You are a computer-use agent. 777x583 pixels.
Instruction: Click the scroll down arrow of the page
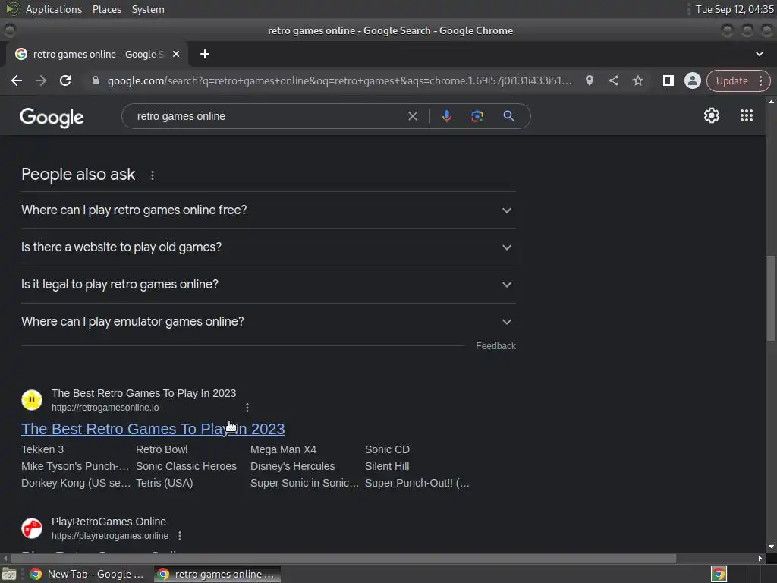pos(771,547)
